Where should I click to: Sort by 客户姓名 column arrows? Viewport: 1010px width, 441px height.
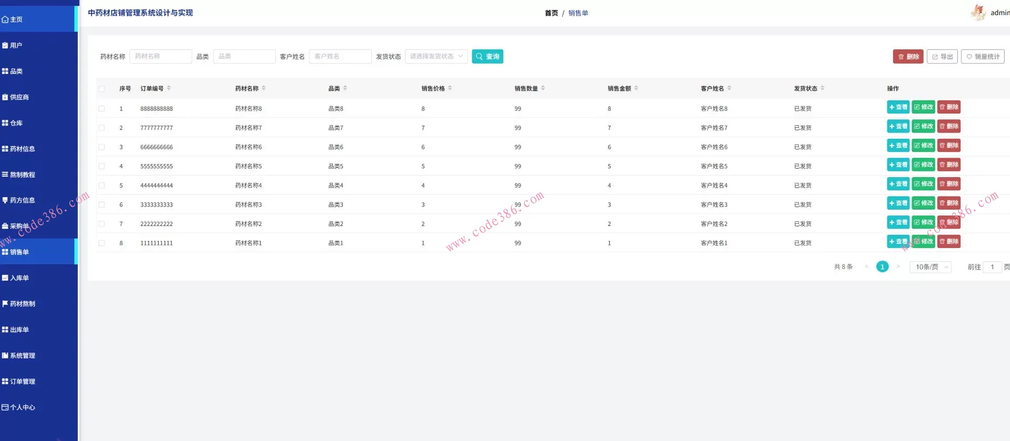(x=729, y=88)
